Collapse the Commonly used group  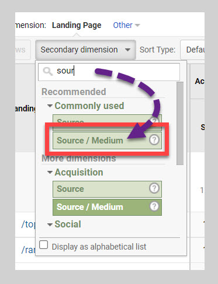[50, 106]
